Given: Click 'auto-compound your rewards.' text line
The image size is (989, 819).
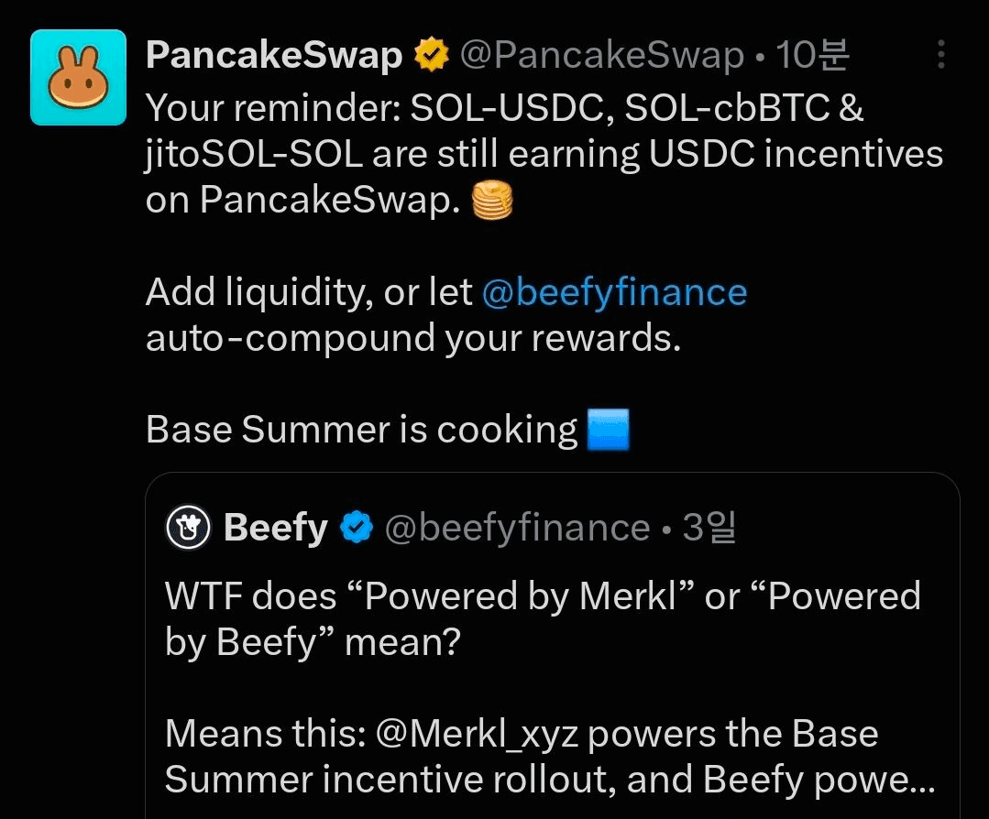Looking at the screenshot, I should [413, 339].
